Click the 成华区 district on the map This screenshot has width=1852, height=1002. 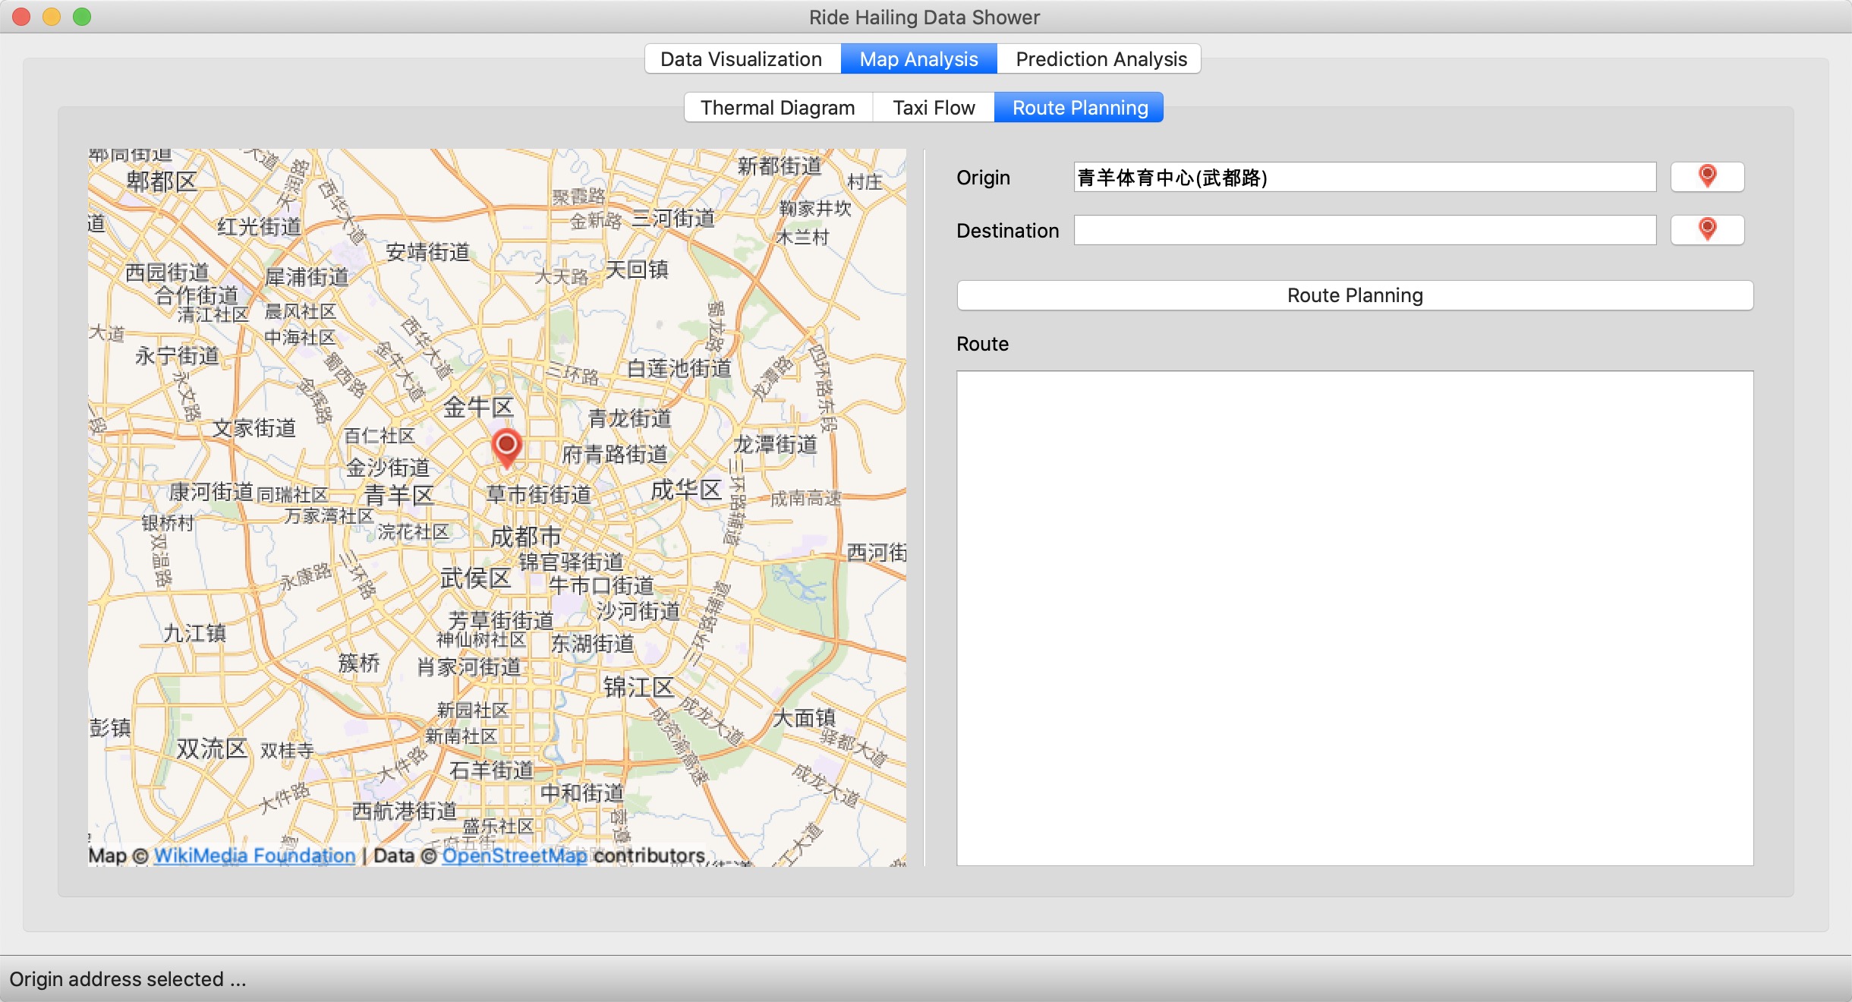[x=686, y=490]
